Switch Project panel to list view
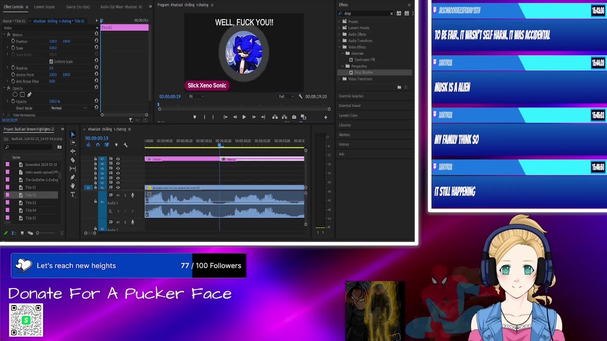Viewport: 607px width, 341px height. [x=14, y=233]
